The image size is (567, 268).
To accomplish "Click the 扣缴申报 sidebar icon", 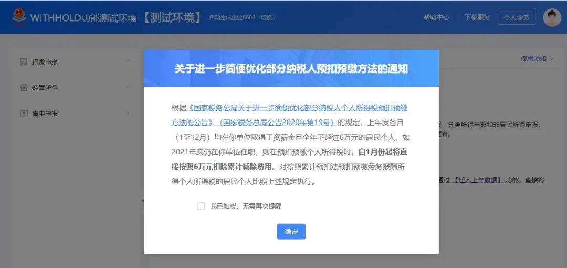I will [24, 62].
